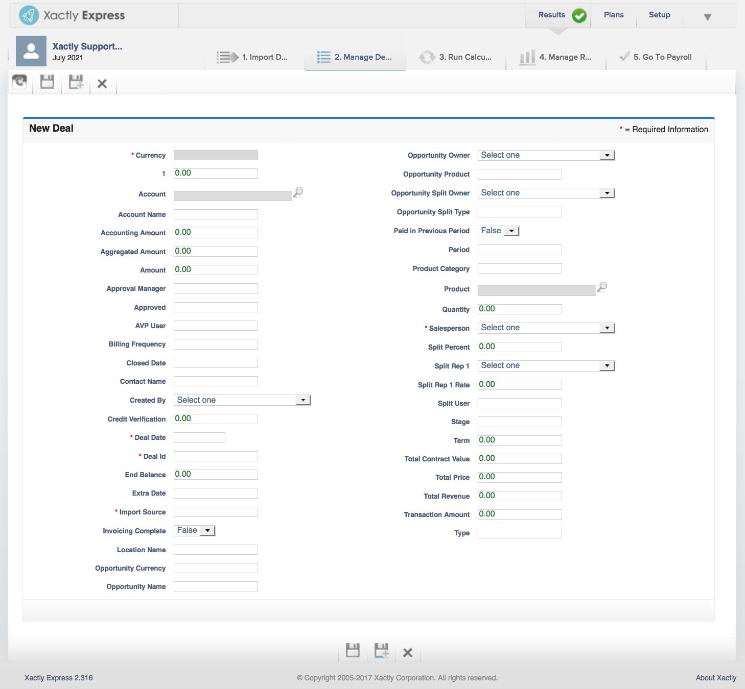Open the header dropdown arrow menu
745x689 pixels.
point(708,17)
